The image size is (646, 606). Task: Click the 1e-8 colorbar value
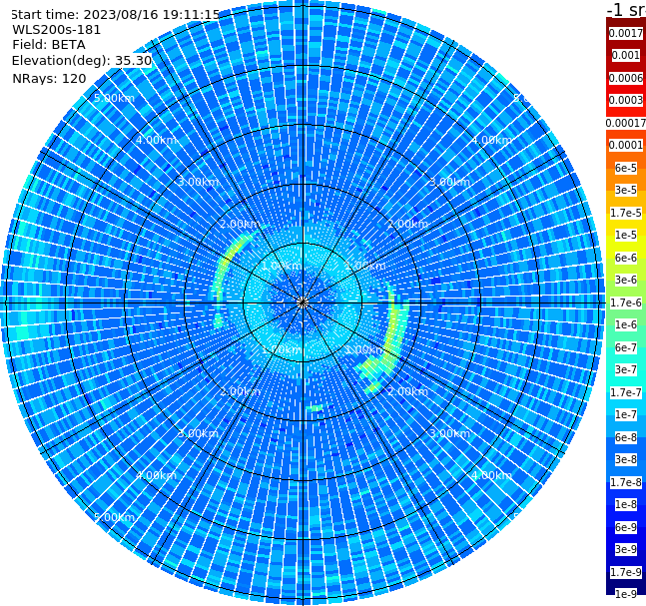coord(626,504)
